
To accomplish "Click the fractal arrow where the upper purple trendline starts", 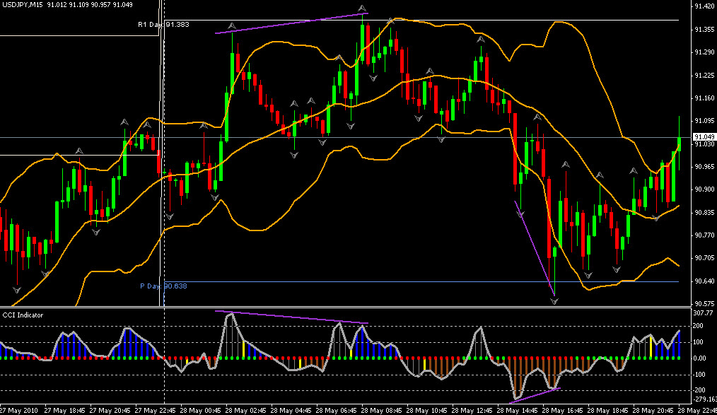I will (x=231, y=26).
